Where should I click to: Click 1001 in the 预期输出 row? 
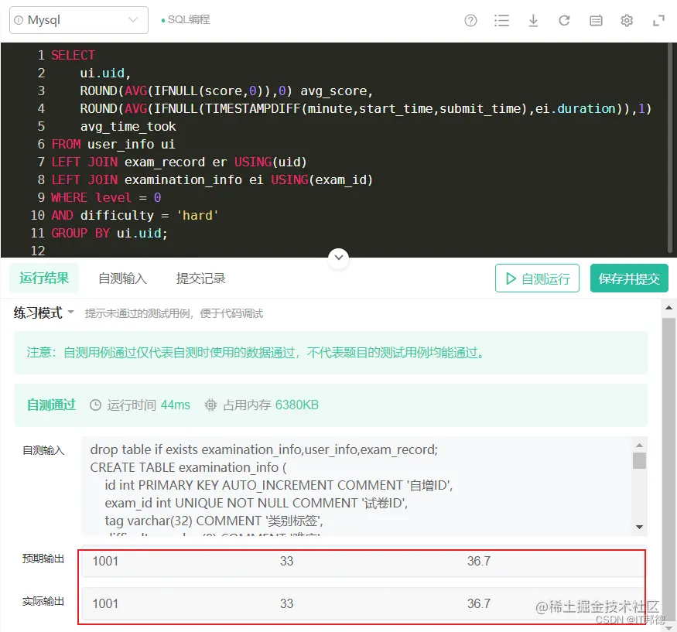(105, 561)
